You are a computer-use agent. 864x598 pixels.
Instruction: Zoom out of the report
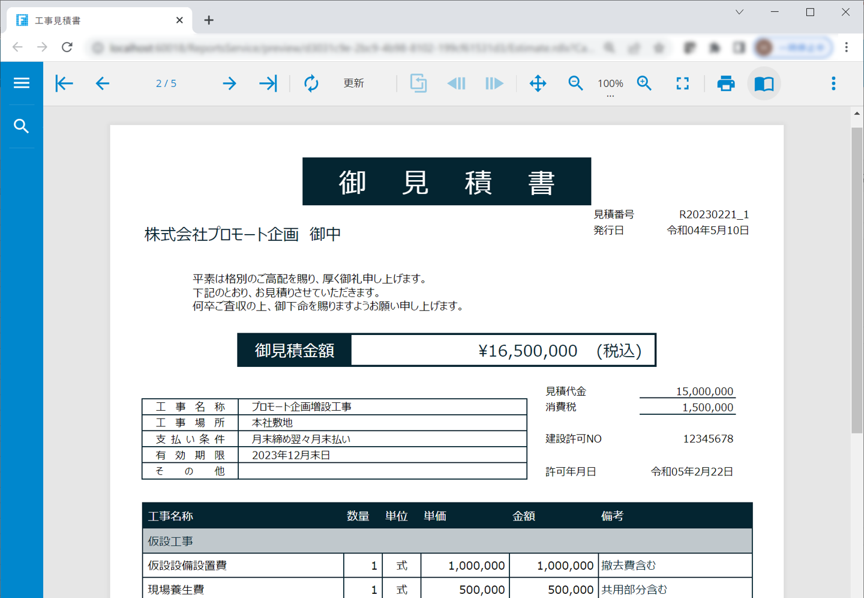[x=575, y=83]
